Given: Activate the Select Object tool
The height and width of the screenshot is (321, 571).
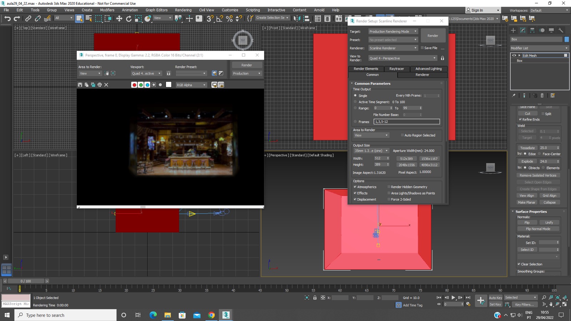Looking at the screenshot, I should pyautogui.click(x=79, y=18).
